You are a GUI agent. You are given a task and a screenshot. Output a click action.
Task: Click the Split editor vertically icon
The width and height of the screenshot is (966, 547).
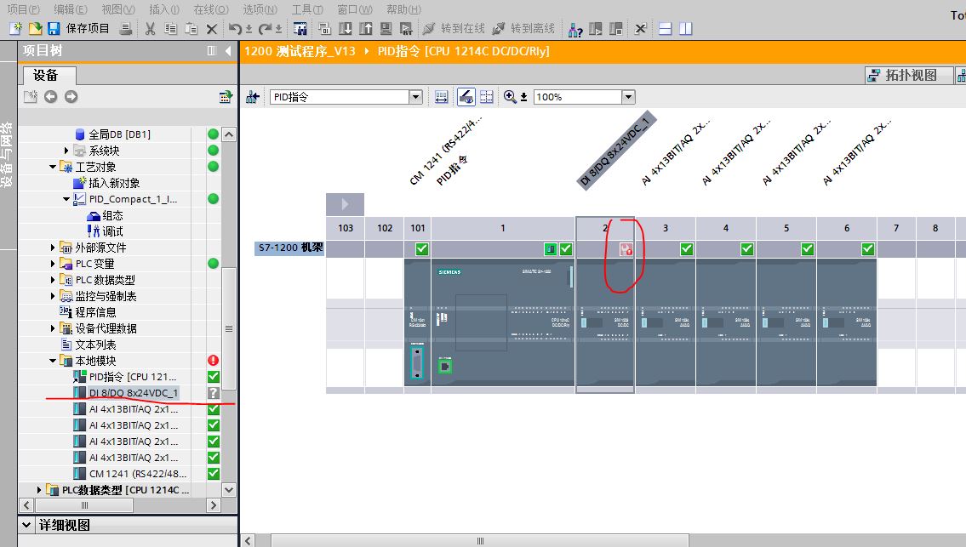[686, 28]
